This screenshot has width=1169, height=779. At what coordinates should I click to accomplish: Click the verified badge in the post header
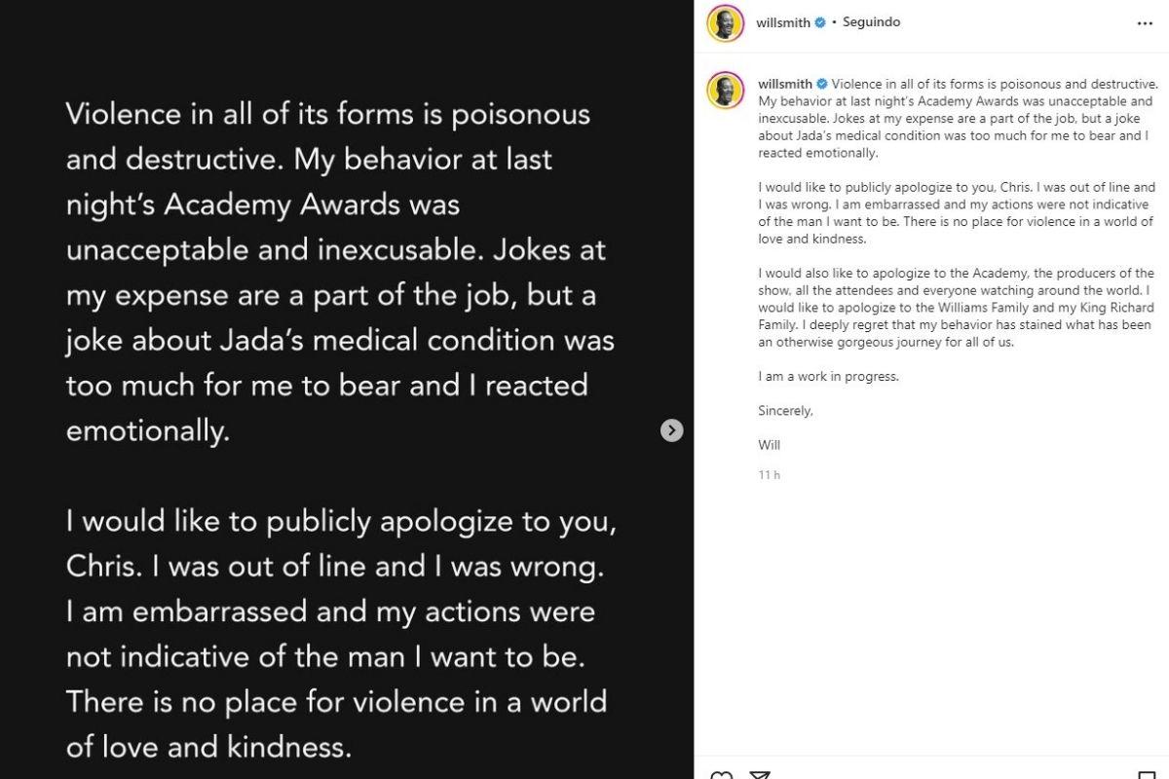820,22
